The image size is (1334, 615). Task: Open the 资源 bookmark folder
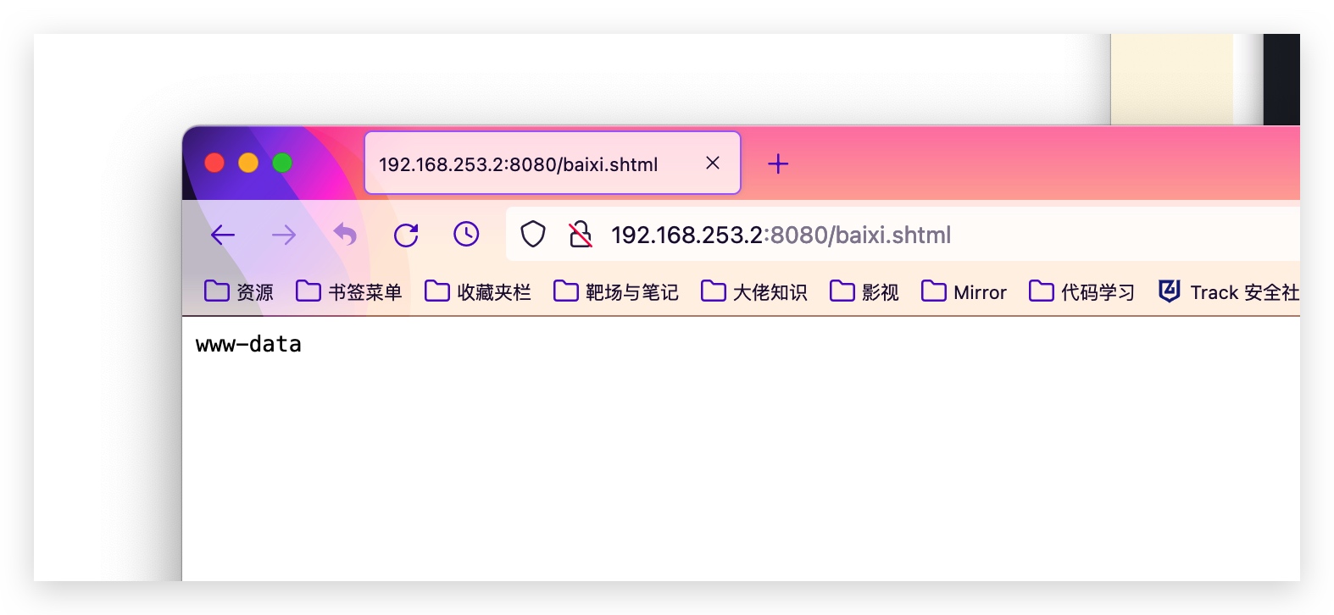pyautogui.click(x=239, y=292)
